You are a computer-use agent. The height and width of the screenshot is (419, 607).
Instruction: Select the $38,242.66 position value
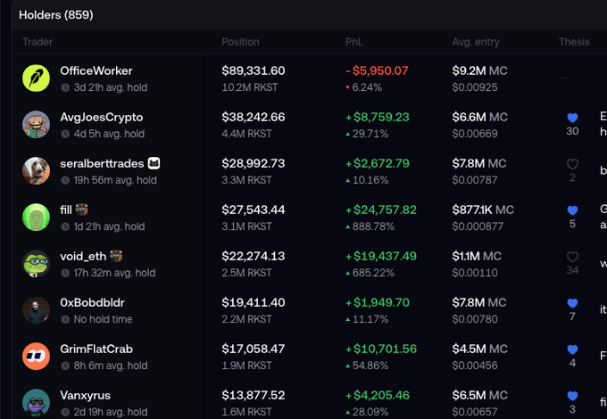(x=254, y=117)
